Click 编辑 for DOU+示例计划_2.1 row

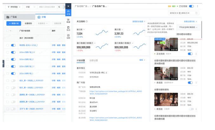pyautogui.click(x=59, y=52)
